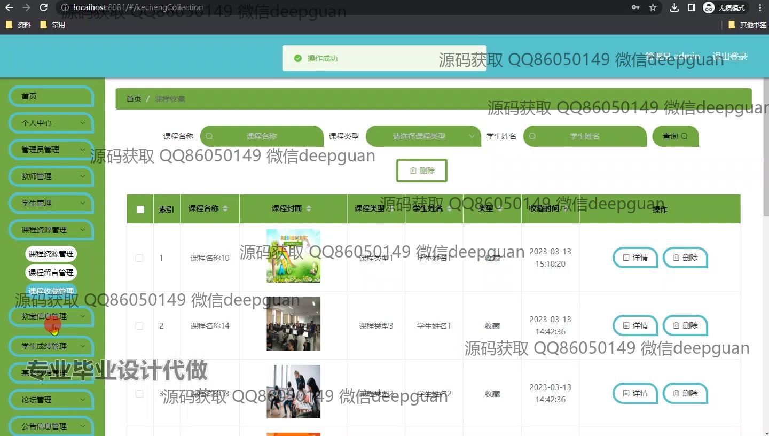Check the checkbox beside 课程名称14
The width and height of the screenshot is (769, 436).
[x=139, y=325]
